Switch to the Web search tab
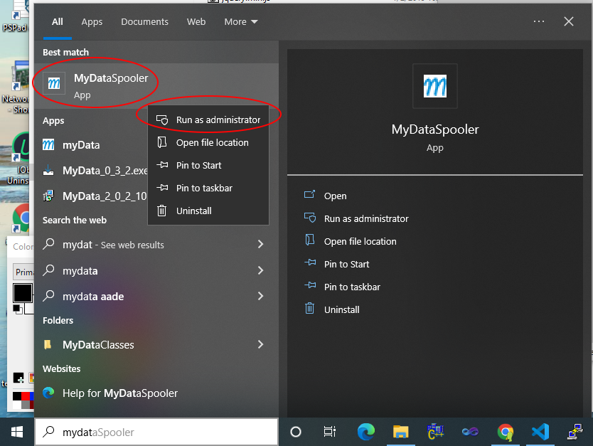This screenshot has width=593, height=446. [196, 22]
